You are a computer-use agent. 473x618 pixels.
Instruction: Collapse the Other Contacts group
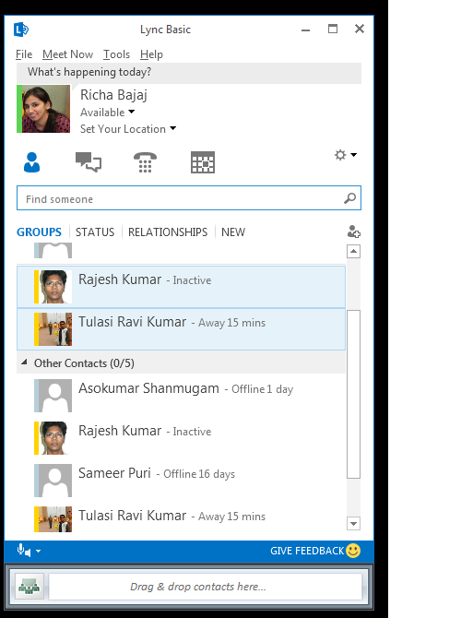(x=24, y=362)
